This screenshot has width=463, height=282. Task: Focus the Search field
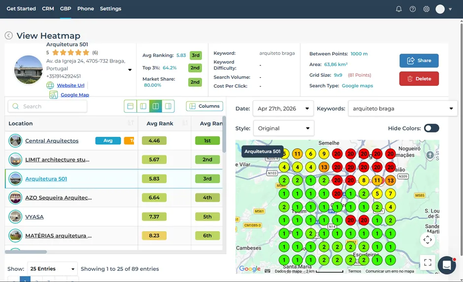tap(48, 106)
